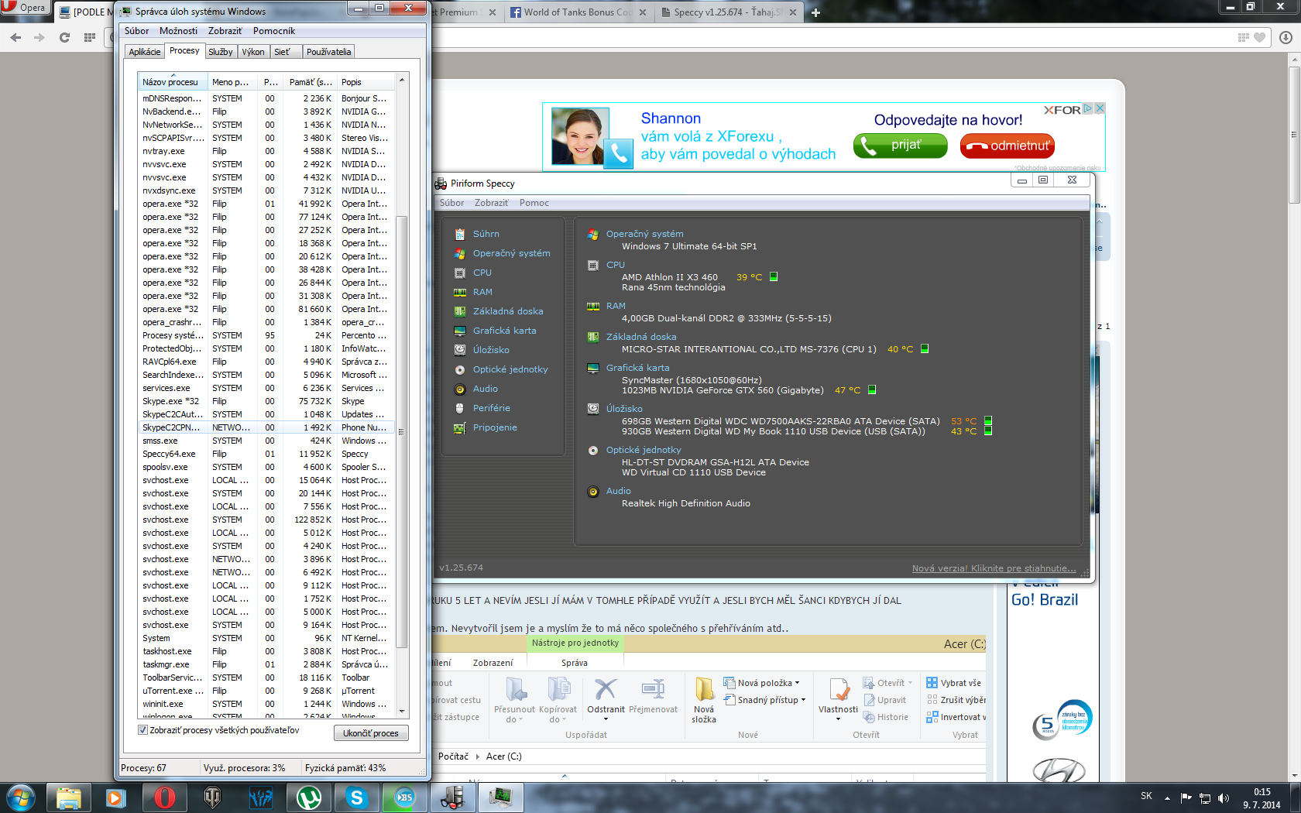Open Skype from the taskbar

(357, 798)
